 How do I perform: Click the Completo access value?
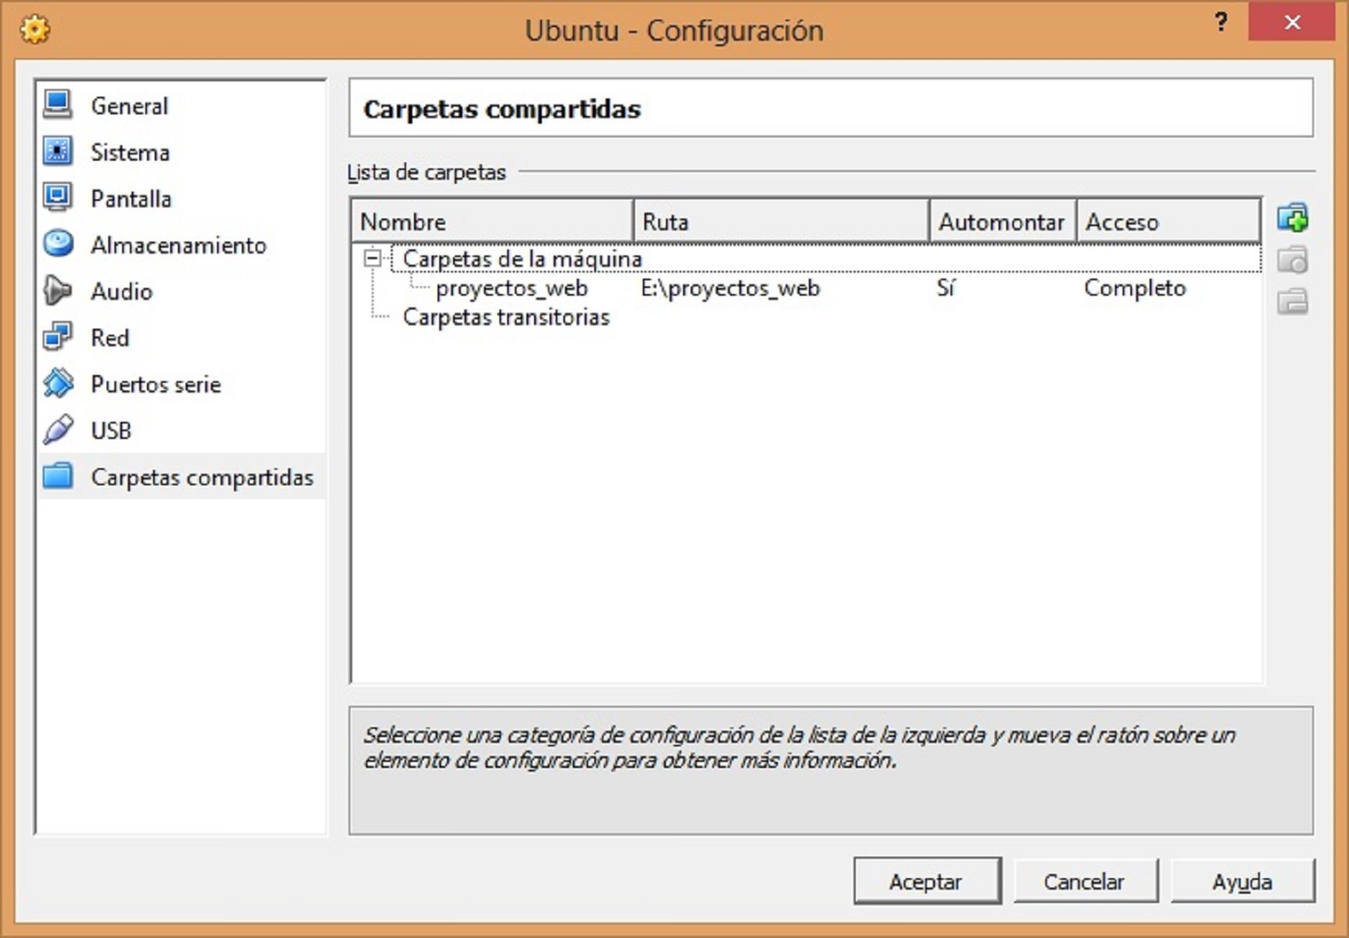coord(1135,288)
